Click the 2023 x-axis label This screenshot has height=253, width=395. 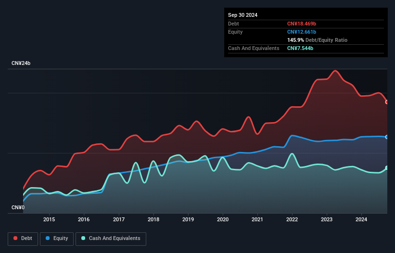pyautogui.click(x=327, y=219)
